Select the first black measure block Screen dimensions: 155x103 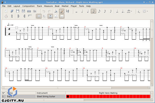click(x=68, y=96)
